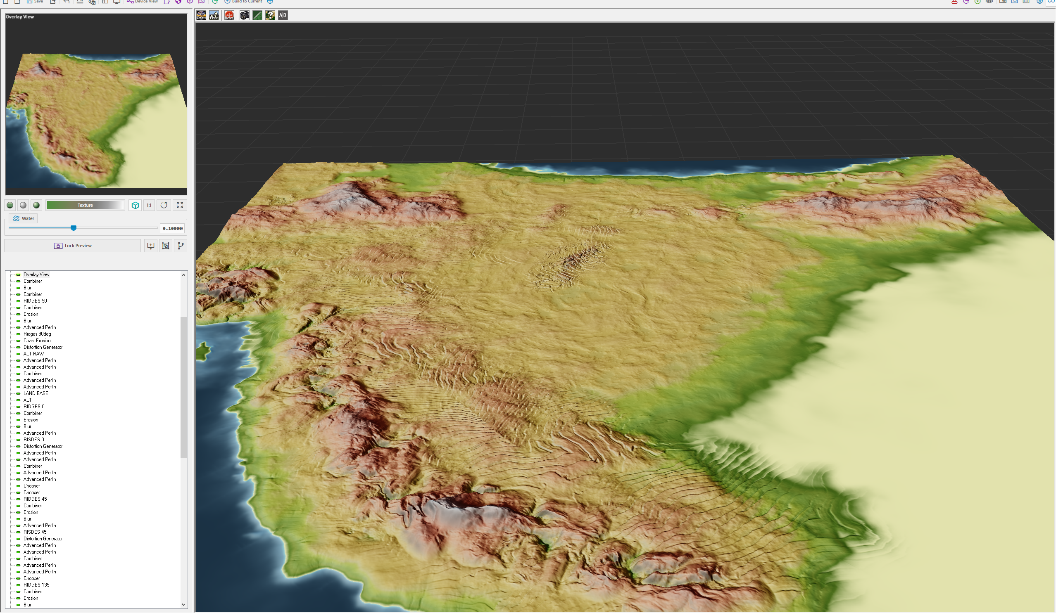This screenshot has height=613, width=1056.
Task: Click the branch graph icon
Action: pyautogui.click(x=181, y=246)
